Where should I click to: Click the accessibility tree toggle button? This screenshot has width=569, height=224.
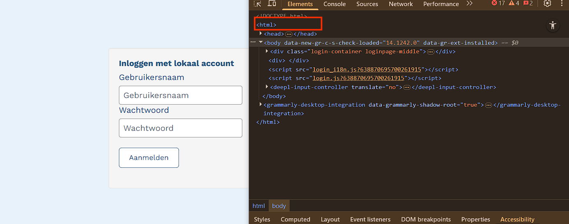pyautogui.click(x=553, y=25)
